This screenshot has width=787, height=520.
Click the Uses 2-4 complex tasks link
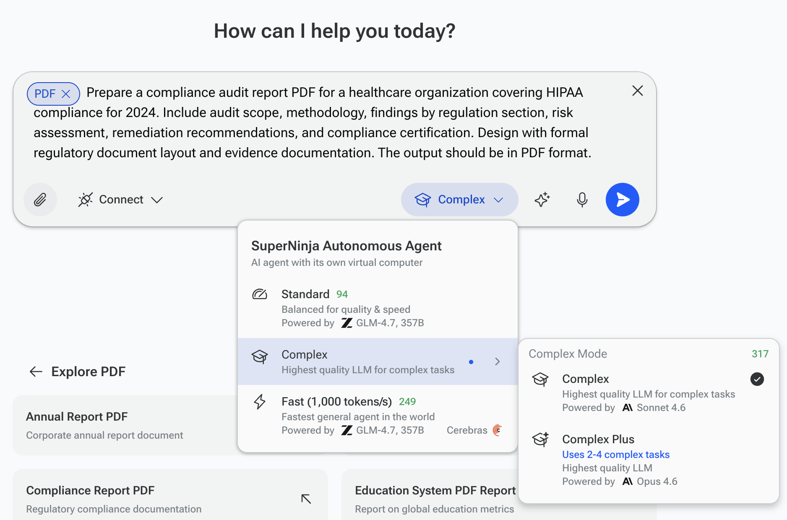pyautogui.click(x=615, y=455)
